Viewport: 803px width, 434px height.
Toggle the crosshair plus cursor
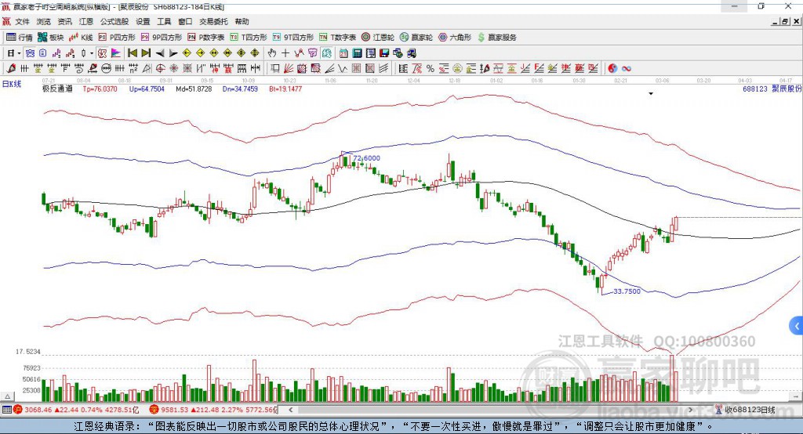[285, 52]
